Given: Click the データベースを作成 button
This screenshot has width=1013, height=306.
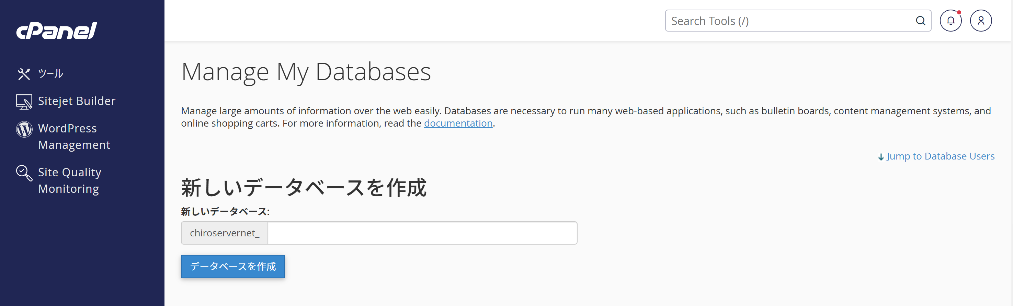Looking at the screenshot, I should 233,266.
